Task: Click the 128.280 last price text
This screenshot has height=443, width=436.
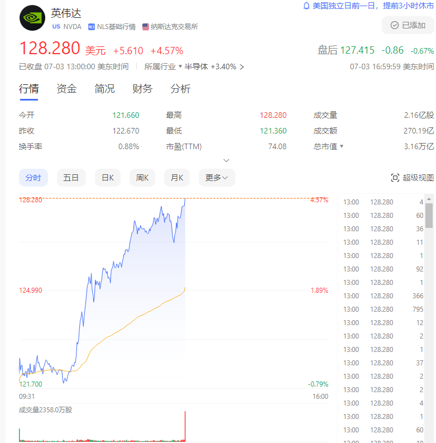Action: [50, 48]
